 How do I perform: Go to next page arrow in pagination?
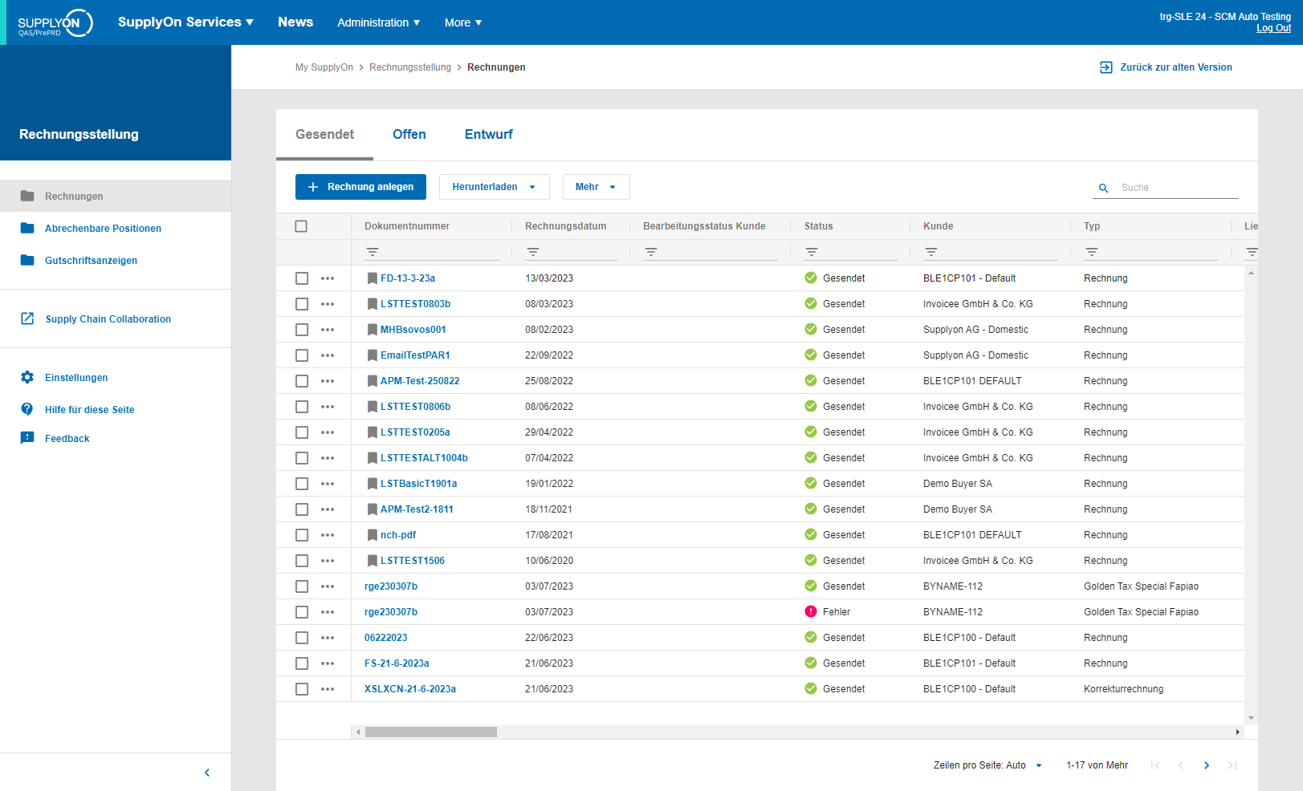1207,765
